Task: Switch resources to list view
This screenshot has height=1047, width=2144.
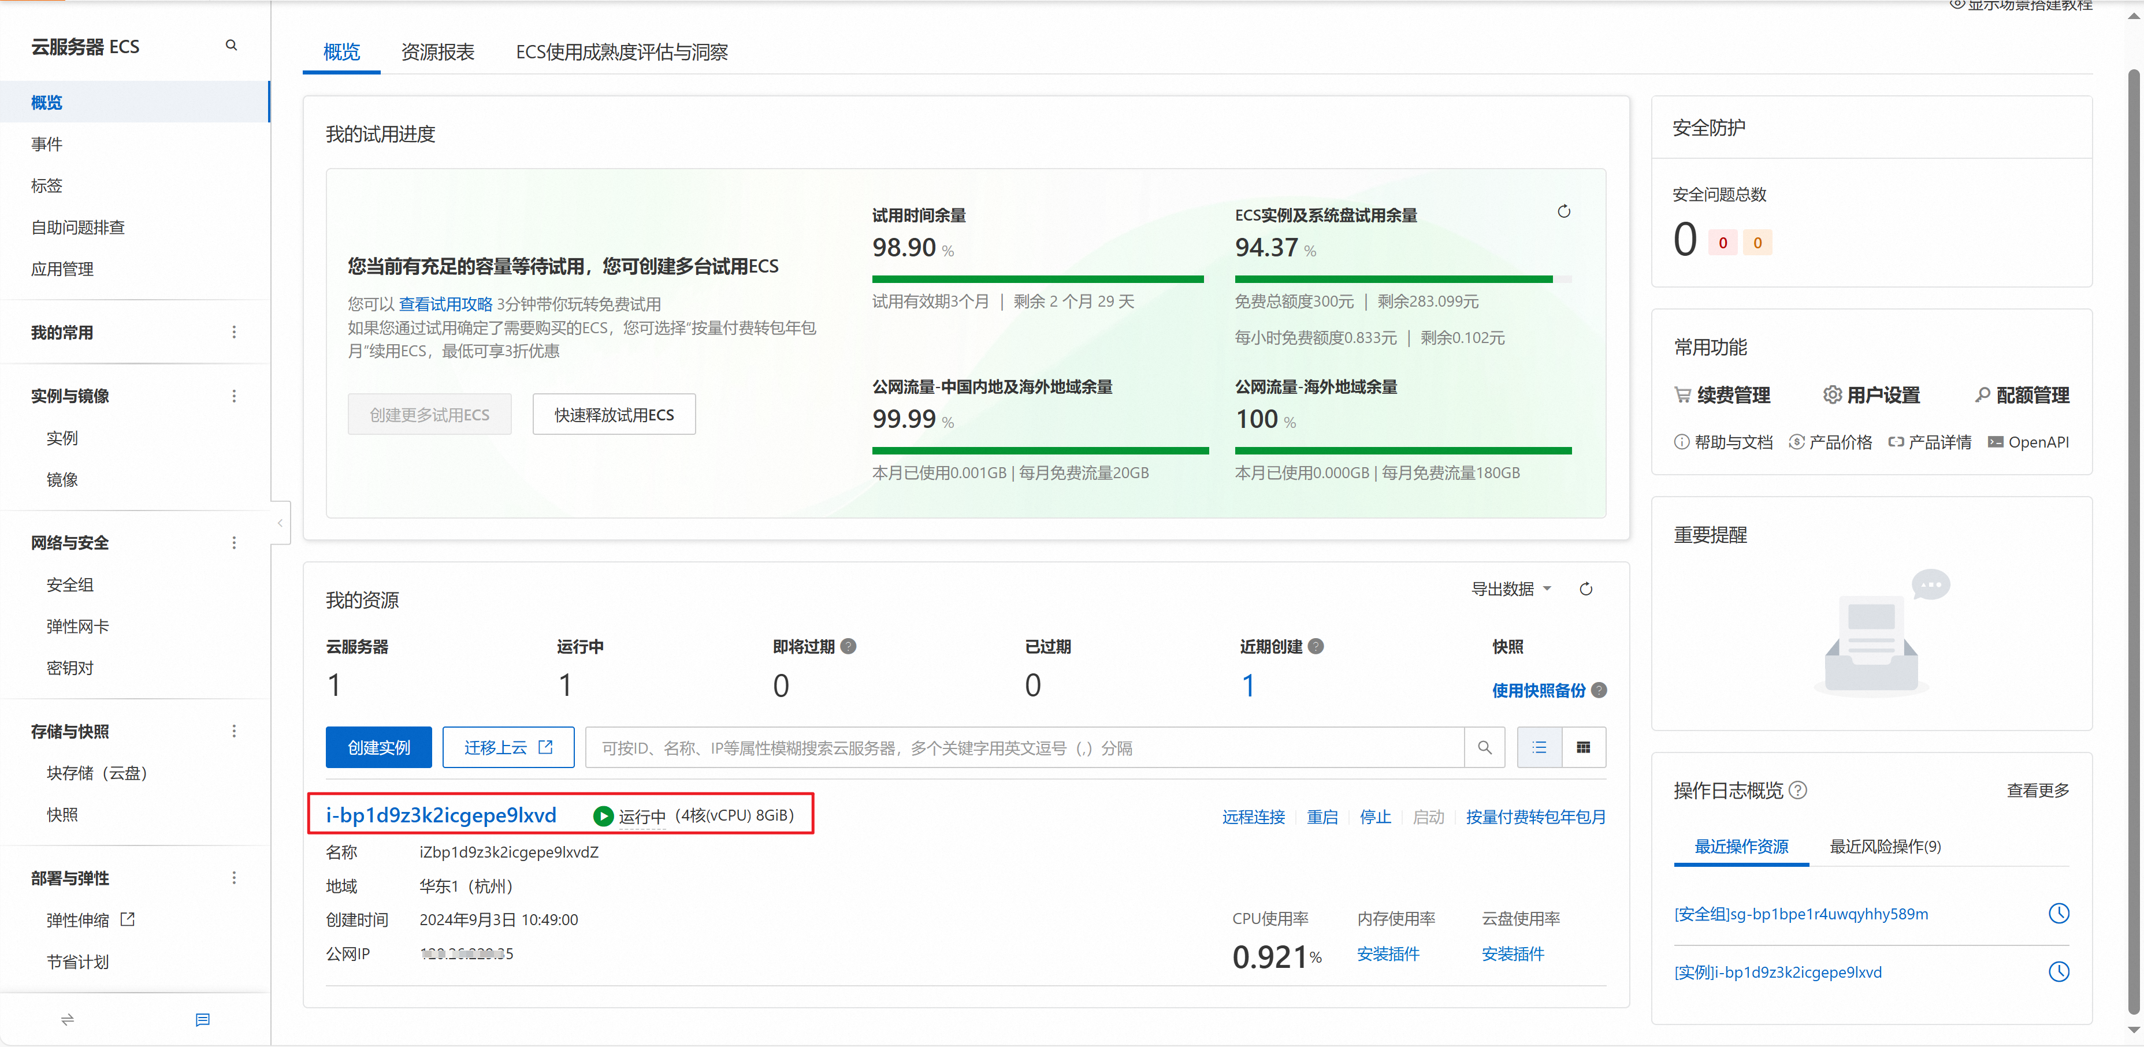Action: click(x=1539, y=747)
